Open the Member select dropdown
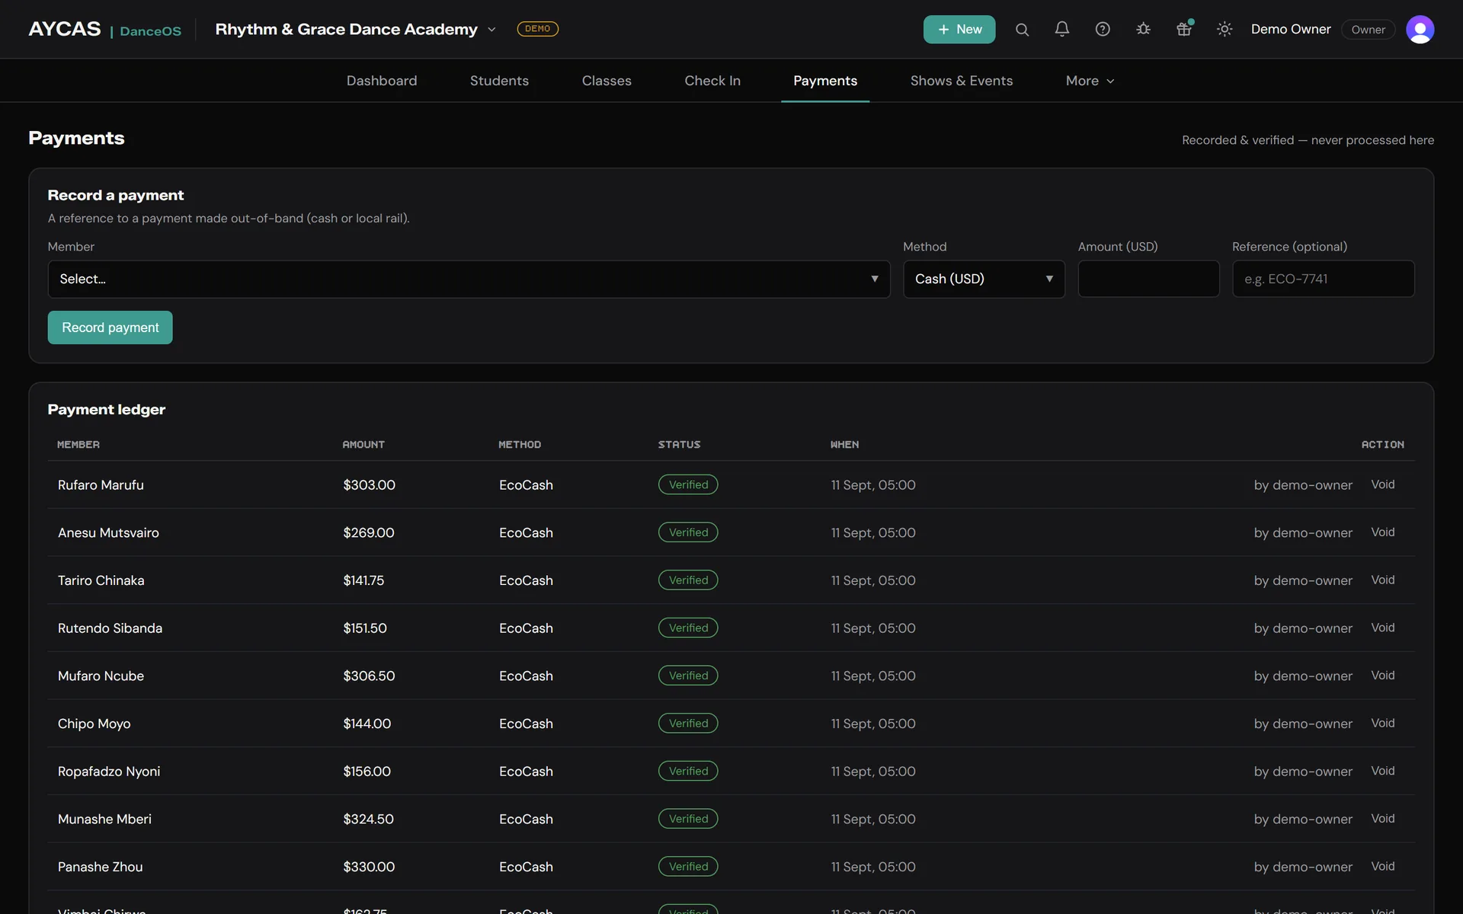The image size is (1463, 914). 469,280
